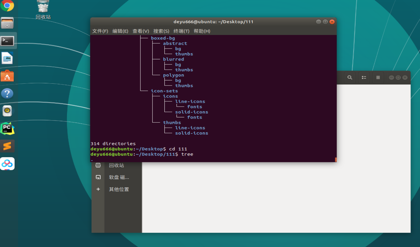This screenshot has height=247, width=420.
Task: Click plus icon beside 其他位置
Action: (98, 189)
